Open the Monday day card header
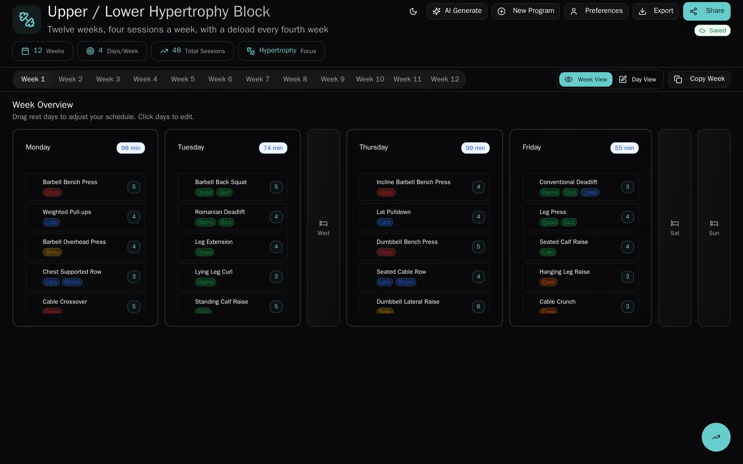The width and height of the screenshot is (743, 464). 85,148
